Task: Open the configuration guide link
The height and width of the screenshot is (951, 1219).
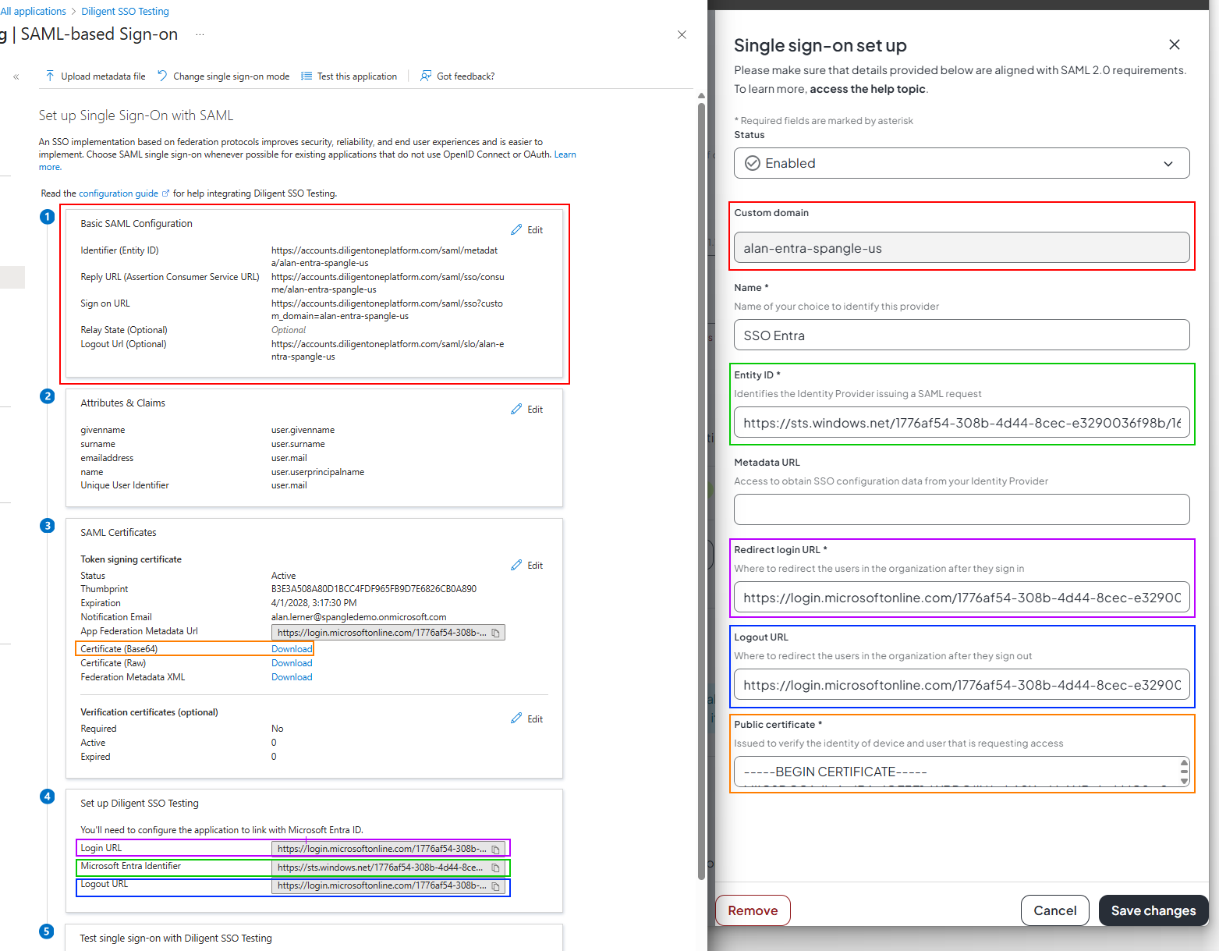Action: coord(119,193)
